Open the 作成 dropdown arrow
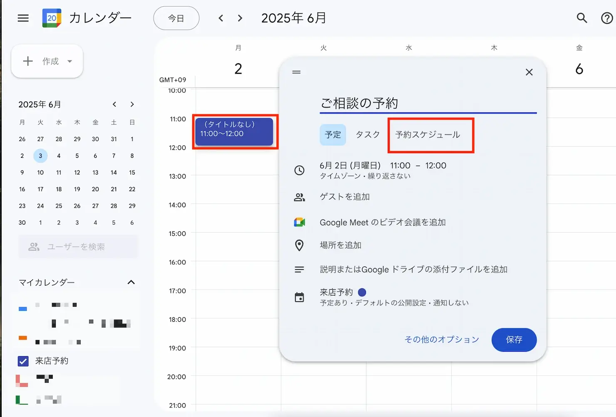 70,61
